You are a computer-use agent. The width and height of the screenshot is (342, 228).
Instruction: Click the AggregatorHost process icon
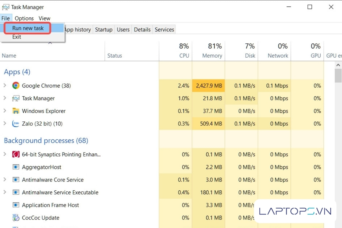[x=16, y=167]
